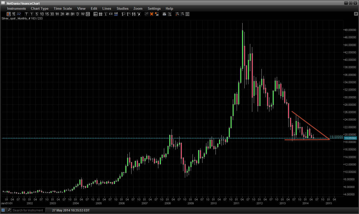Select the Monthly M time scale
This screenshot has width=359, height=214.
[88, 14]
